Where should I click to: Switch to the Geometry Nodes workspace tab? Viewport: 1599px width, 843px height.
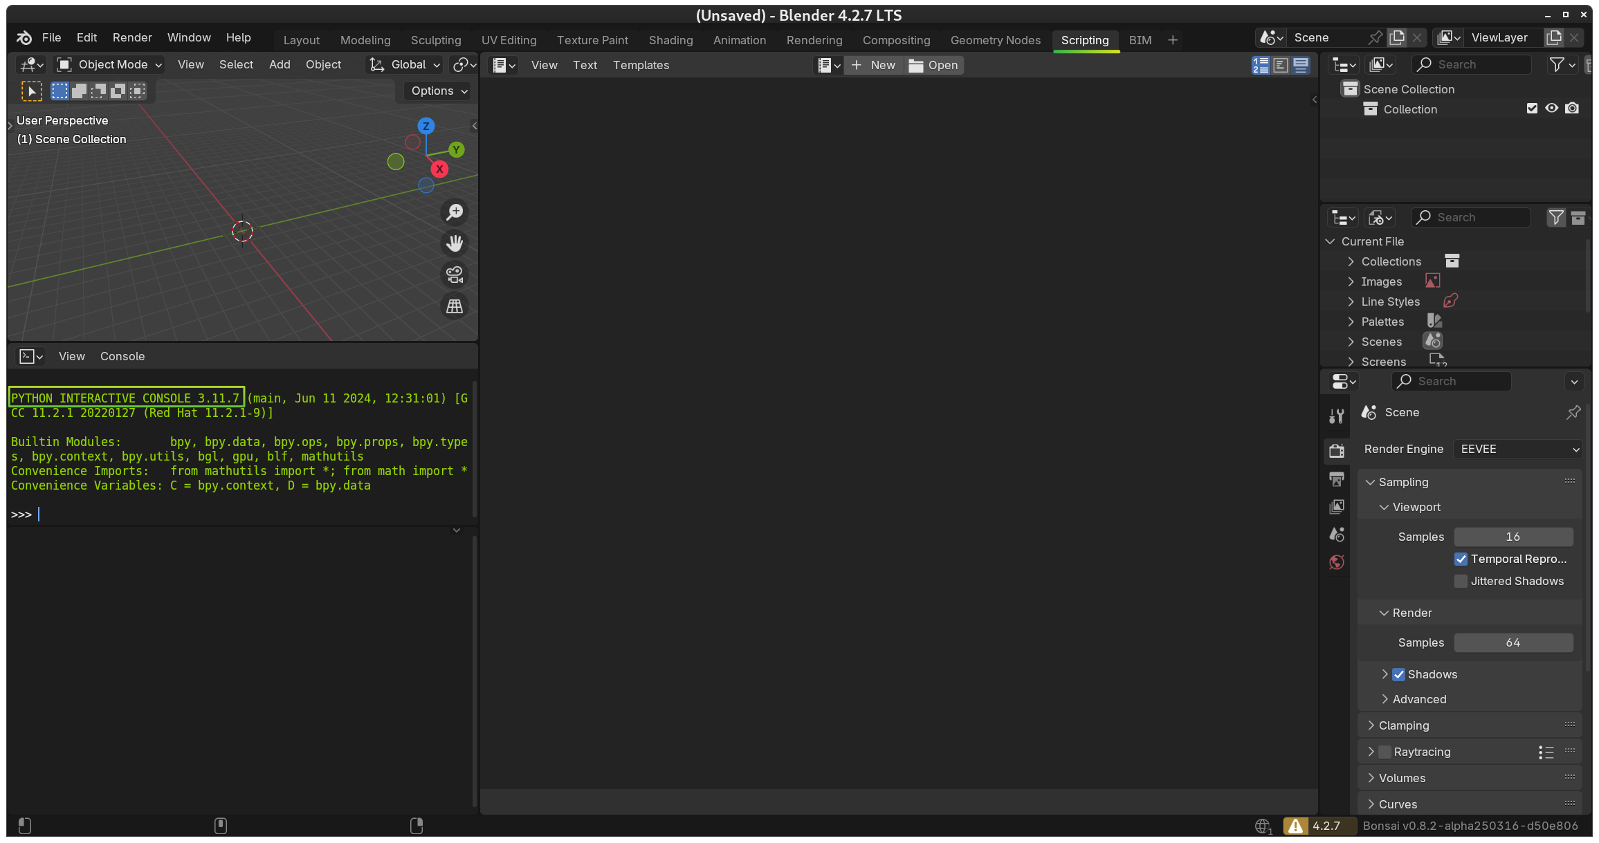(995, 40)
